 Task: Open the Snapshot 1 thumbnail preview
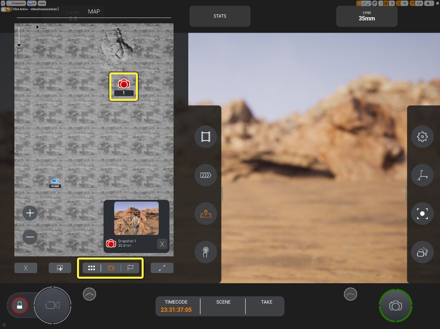point(136,218)
